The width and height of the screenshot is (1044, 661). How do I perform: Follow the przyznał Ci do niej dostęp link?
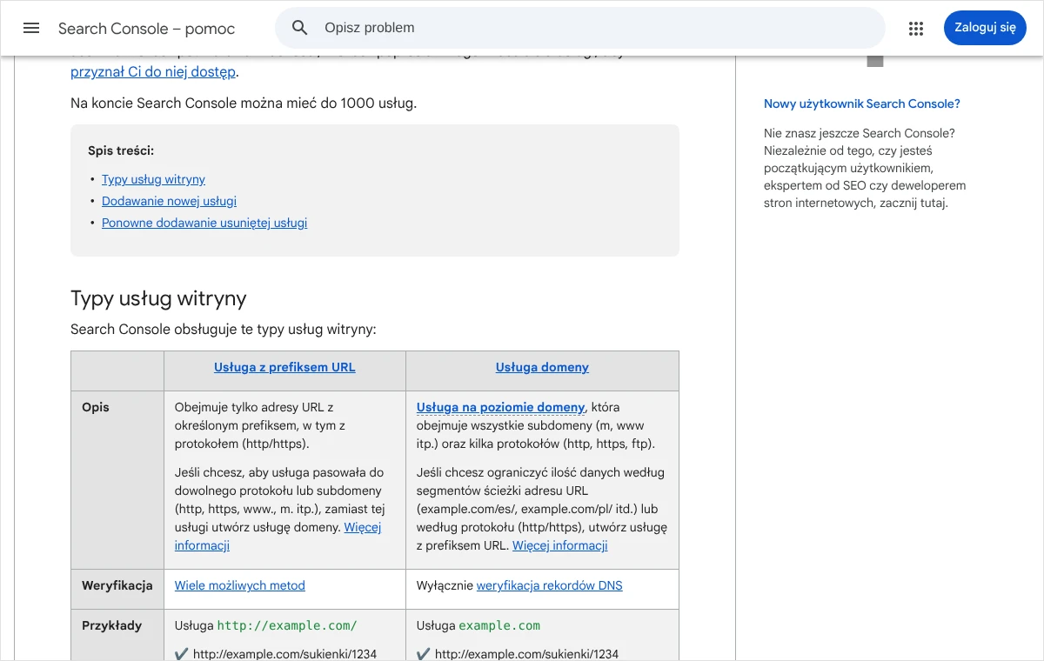tap(152, 72)
